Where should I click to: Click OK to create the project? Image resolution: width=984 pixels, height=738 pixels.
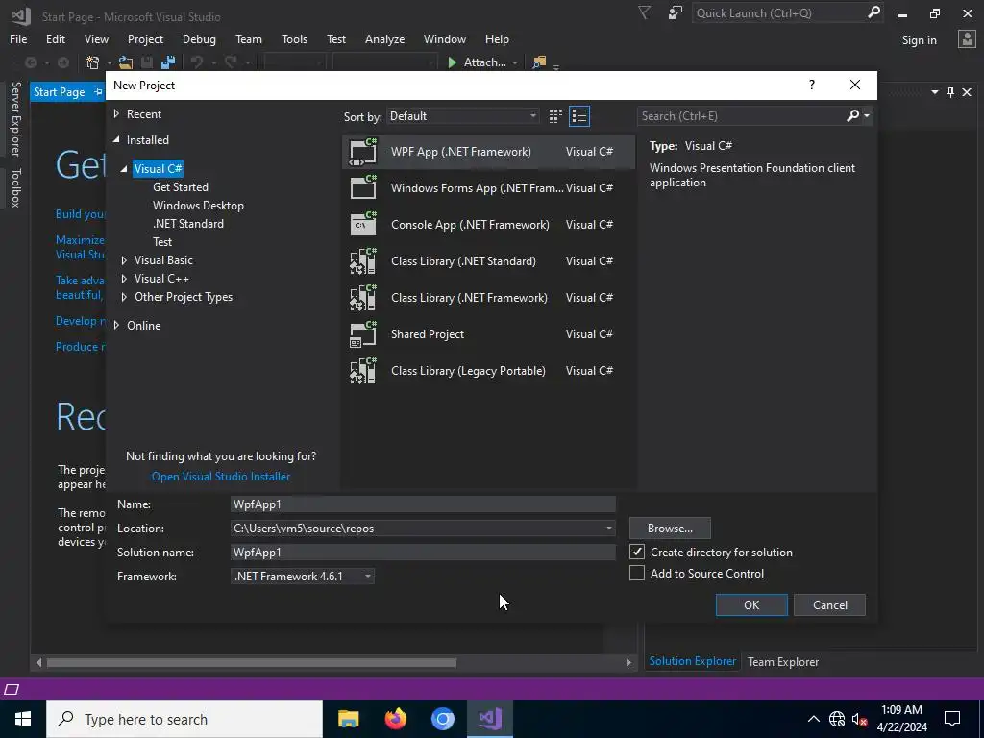[751, 605]
